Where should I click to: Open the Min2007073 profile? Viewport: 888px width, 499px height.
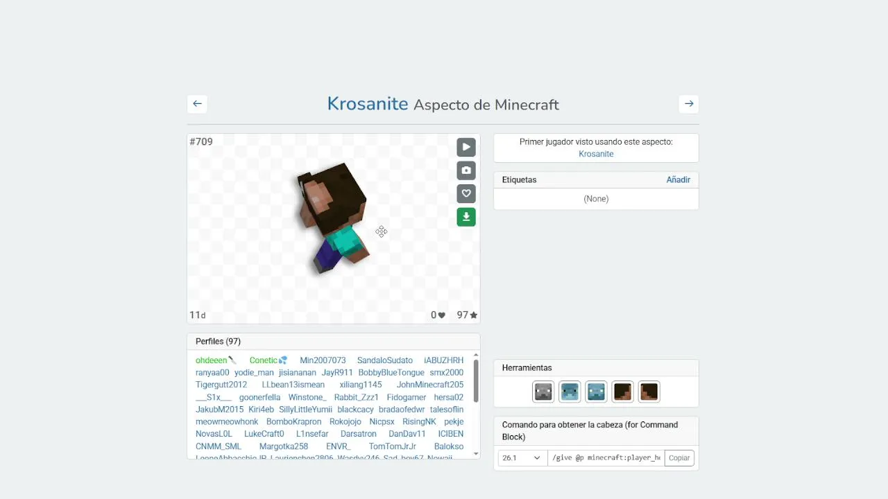click(x=323, y=360)
